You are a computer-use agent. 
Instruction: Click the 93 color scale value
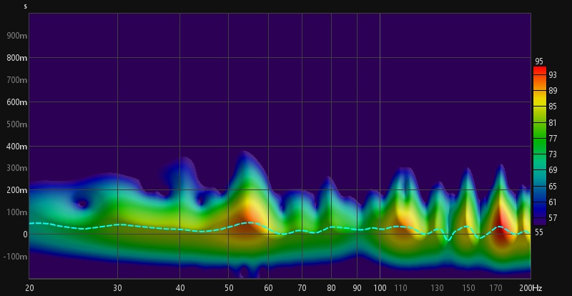(552, 75)
